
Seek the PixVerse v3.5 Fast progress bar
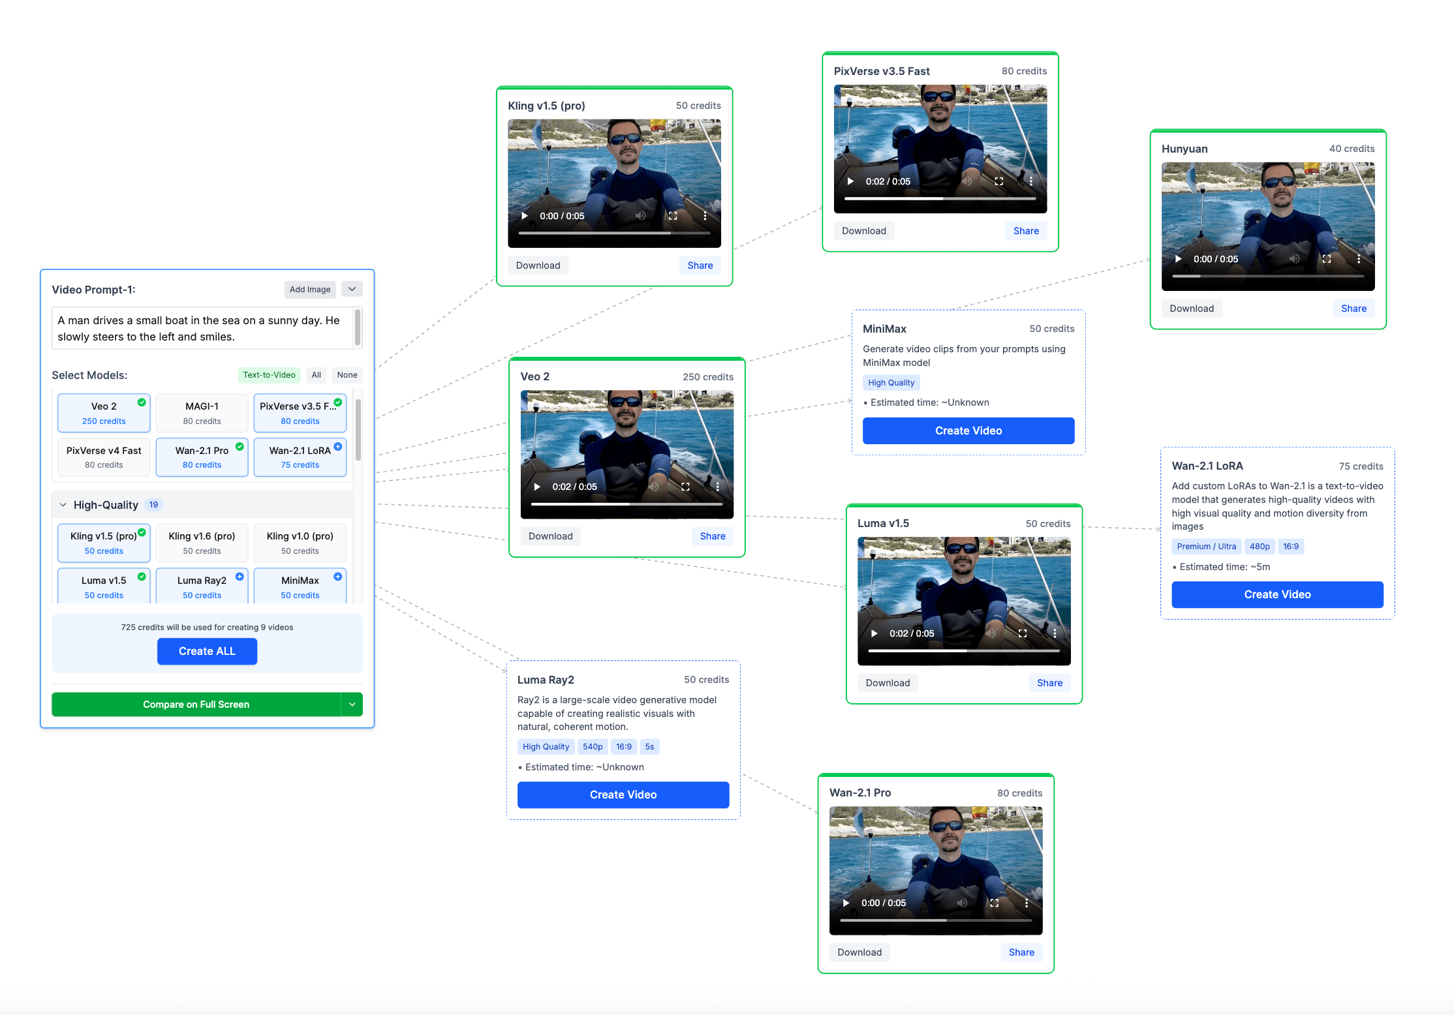point(940,198)
